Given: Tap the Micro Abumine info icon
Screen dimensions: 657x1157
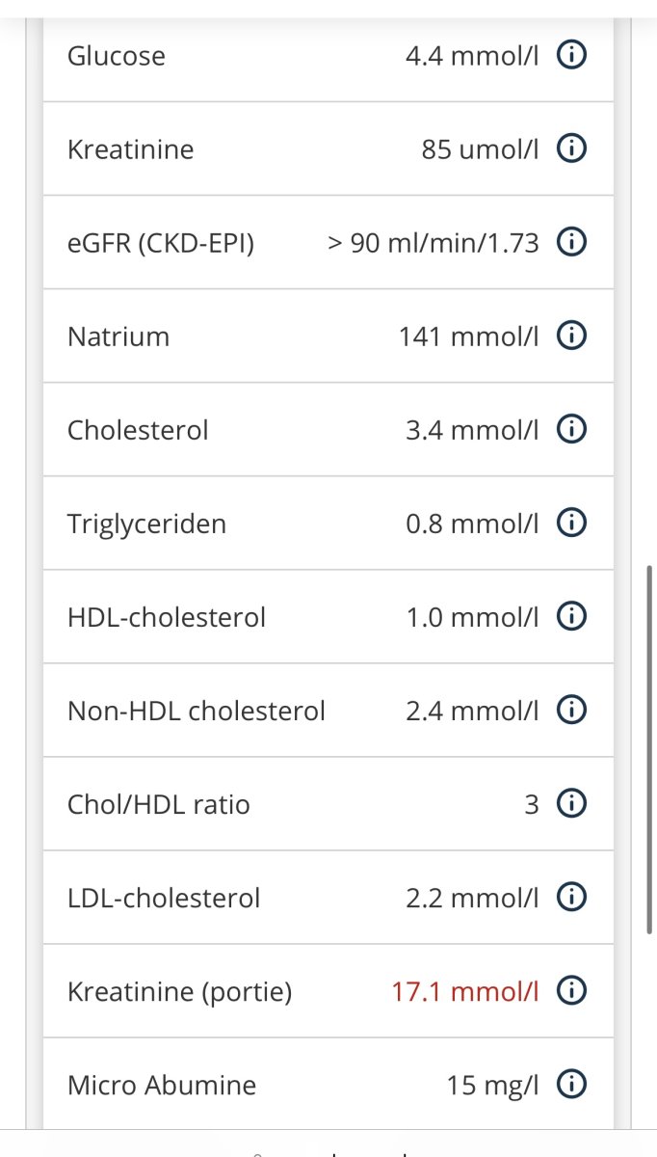Looking at the screenshot, I should (572, 1085).
